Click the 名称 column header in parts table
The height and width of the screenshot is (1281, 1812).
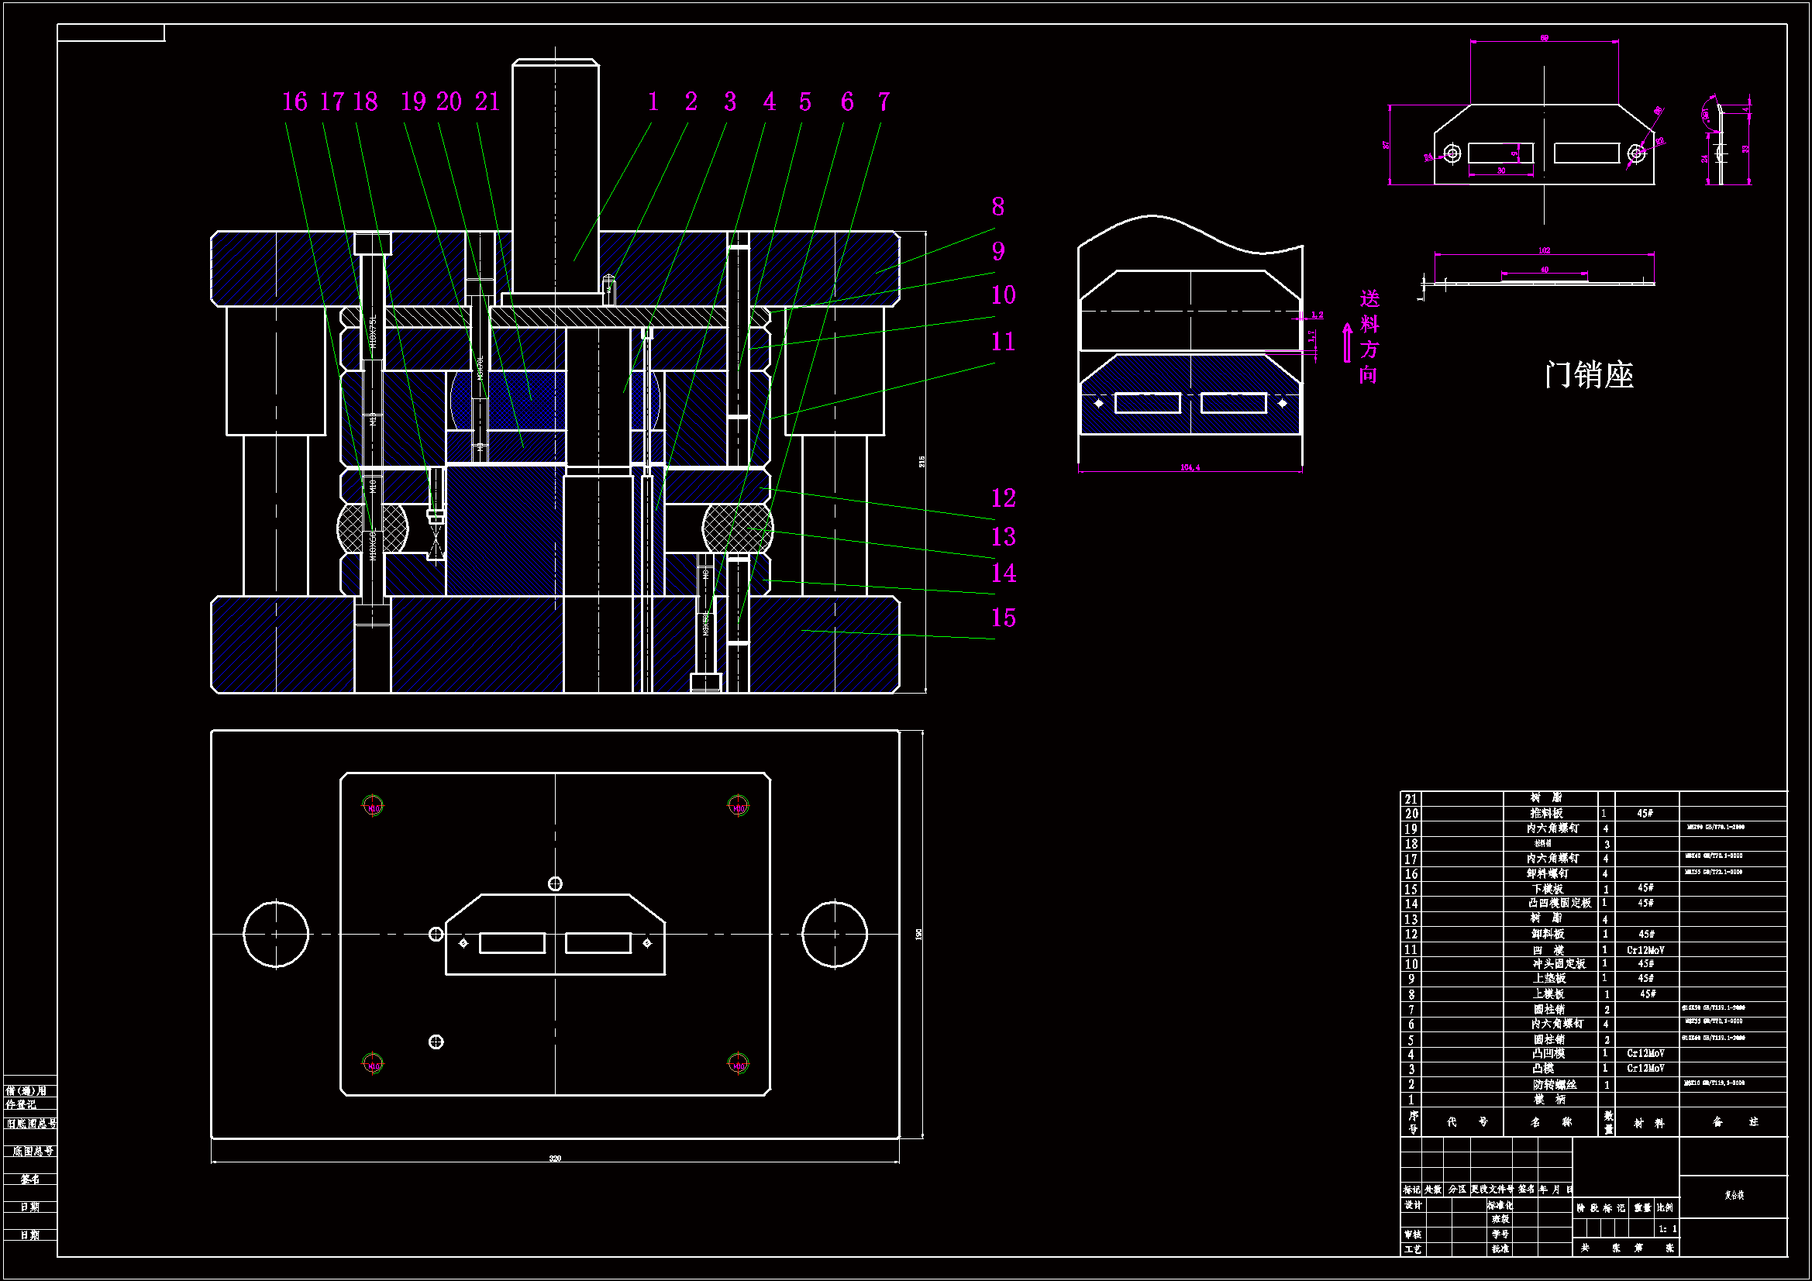1550,1121
